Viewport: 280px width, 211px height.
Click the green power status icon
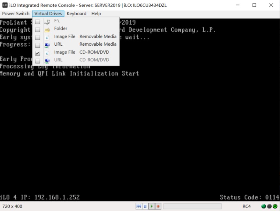coord(275,206)
